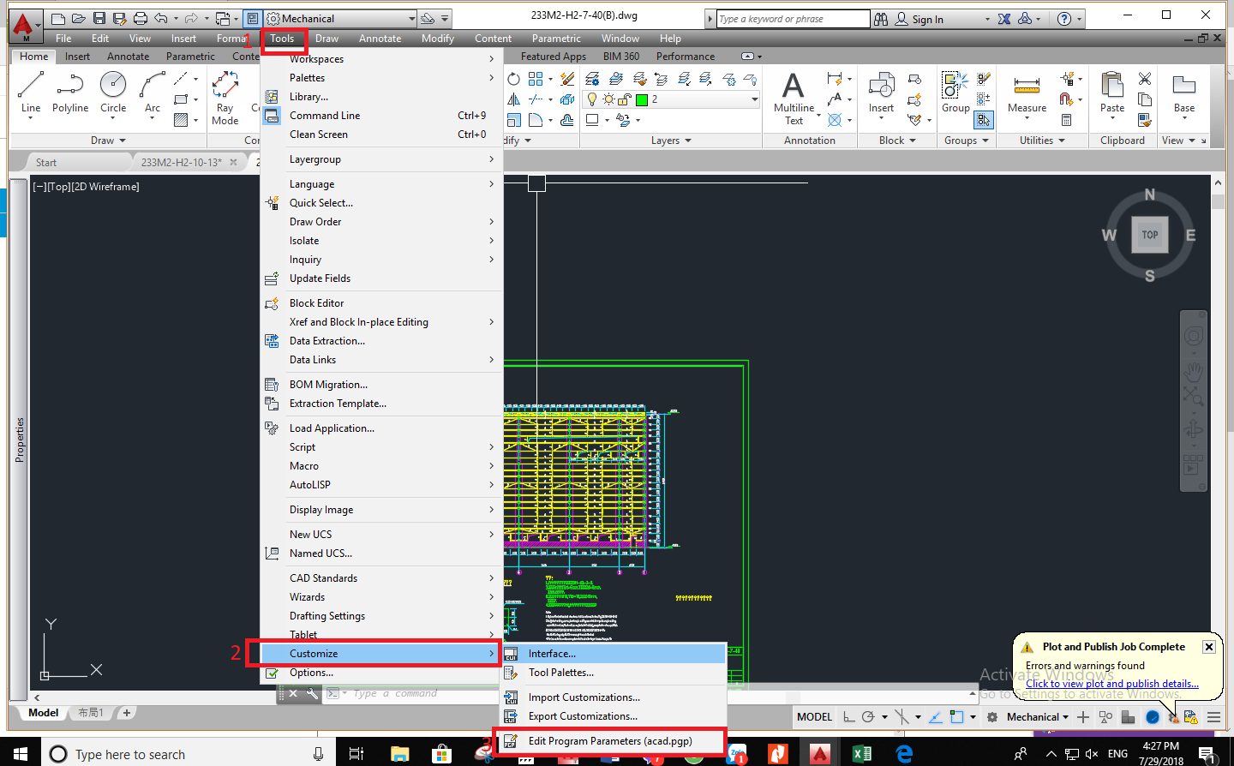
Task: Click the green layer color swatch
Action: (639, 100)
